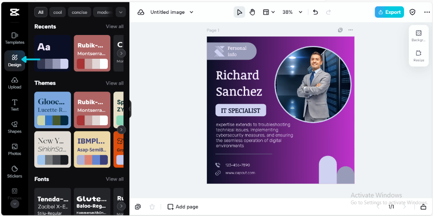View all Recents
The height and width of the screenshot is (216, 433).
tap(115, 26)
